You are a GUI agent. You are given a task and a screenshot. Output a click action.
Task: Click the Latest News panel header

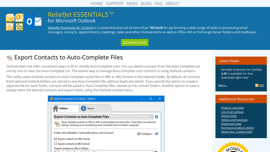click(241, 61)
